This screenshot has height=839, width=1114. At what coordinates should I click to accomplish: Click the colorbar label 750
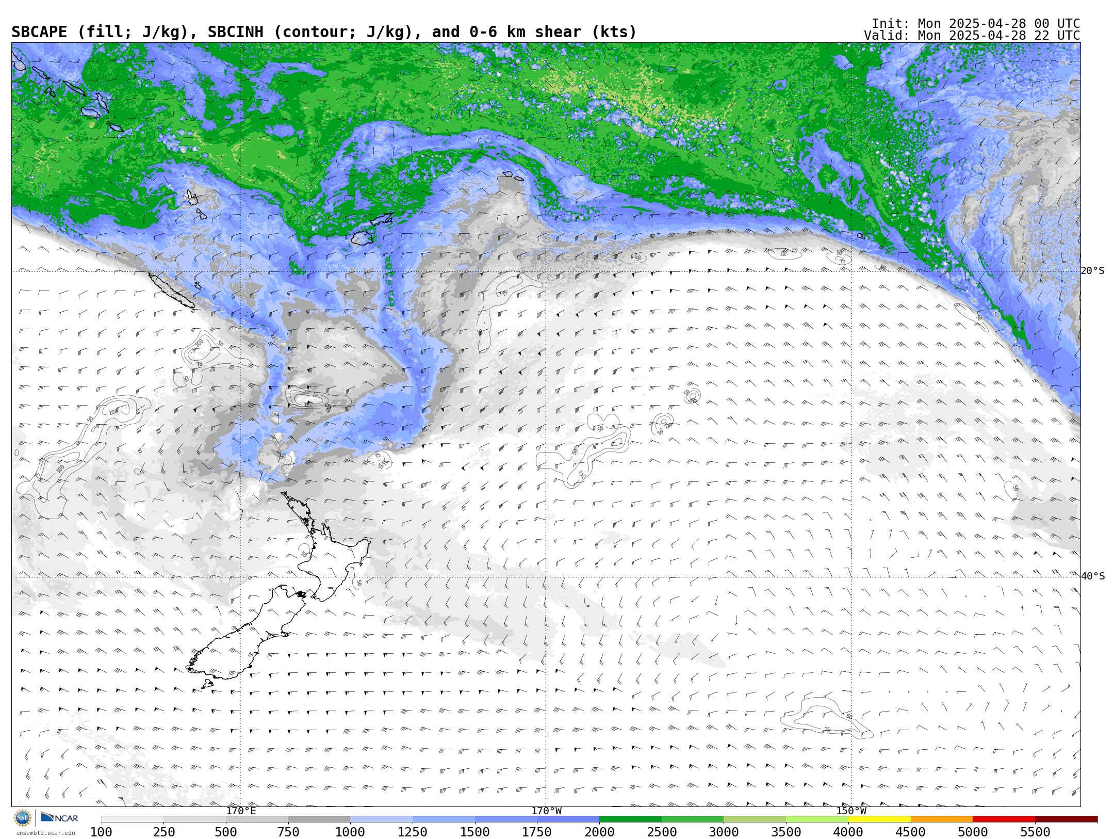click(288, 832)
